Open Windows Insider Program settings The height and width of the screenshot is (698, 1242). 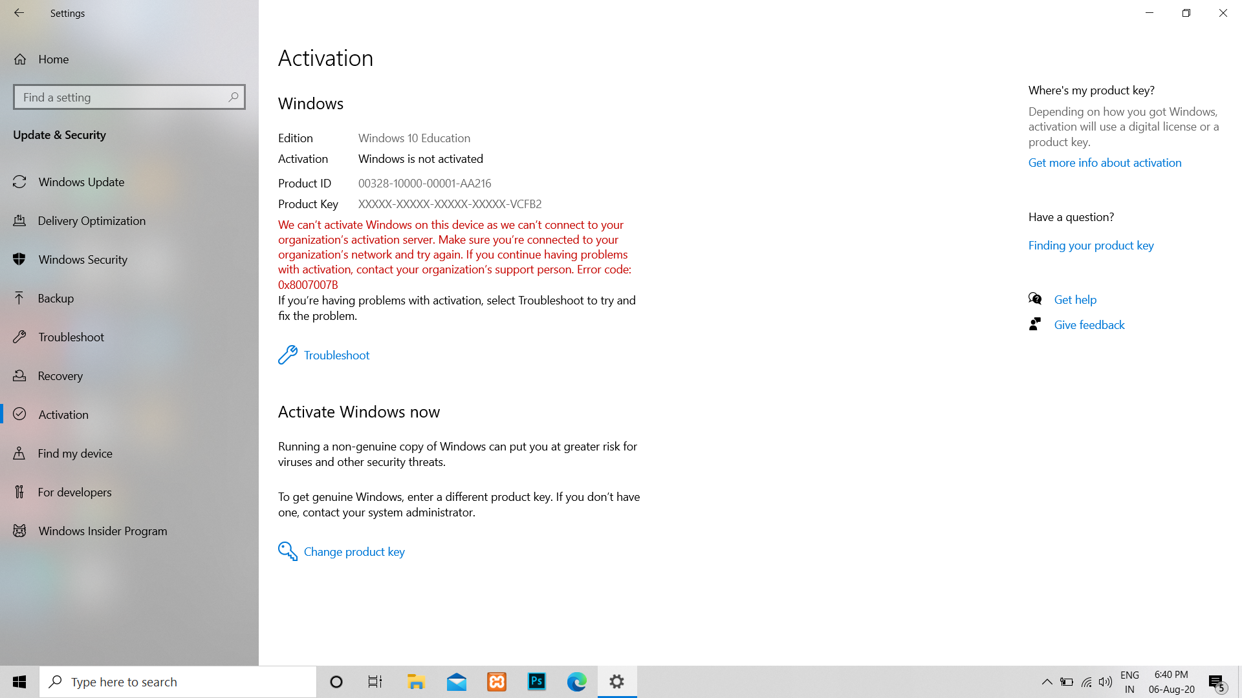(129, 531)
